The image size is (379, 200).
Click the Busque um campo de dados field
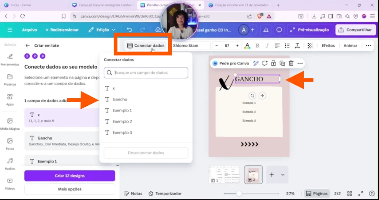pos(146,73)
